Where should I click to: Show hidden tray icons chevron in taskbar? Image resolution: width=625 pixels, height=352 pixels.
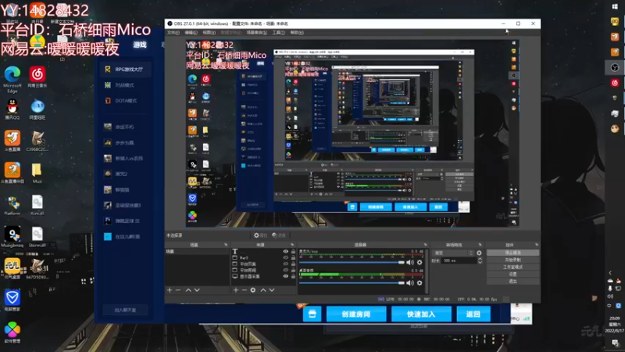(610, 273)
